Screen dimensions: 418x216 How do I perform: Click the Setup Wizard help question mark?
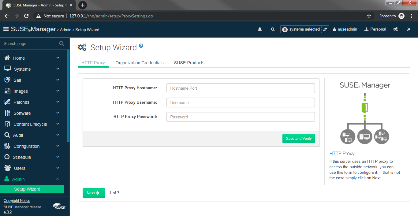pyautogui.click(x=141, y=45)
